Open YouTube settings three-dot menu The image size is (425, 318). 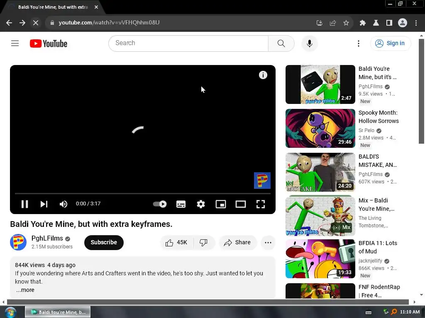pos(358,43)
